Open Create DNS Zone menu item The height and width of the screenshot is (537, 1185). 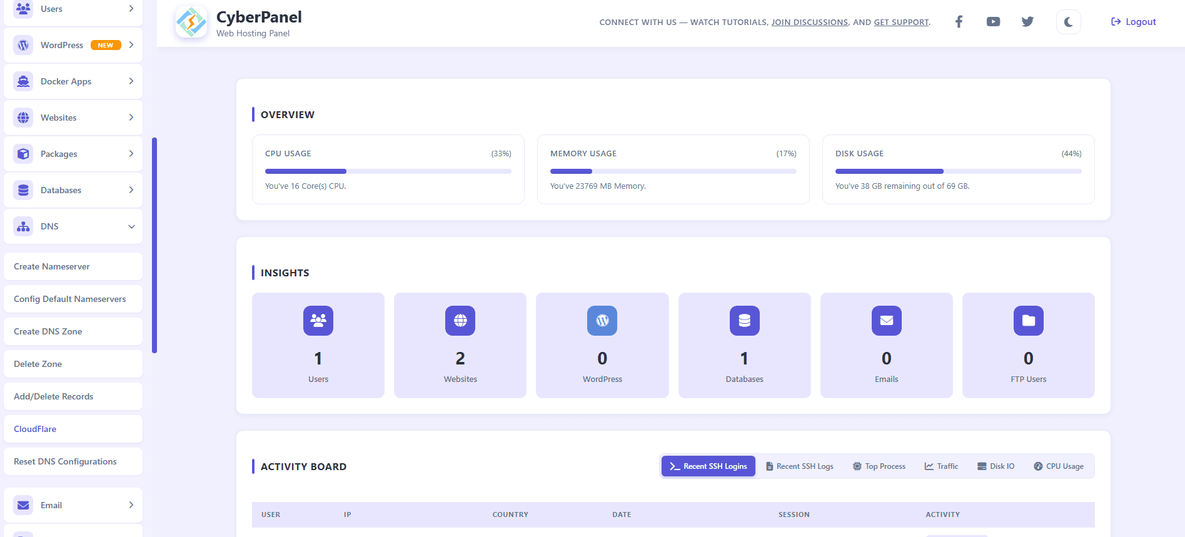pyautogui.click(x=48, y=331)
